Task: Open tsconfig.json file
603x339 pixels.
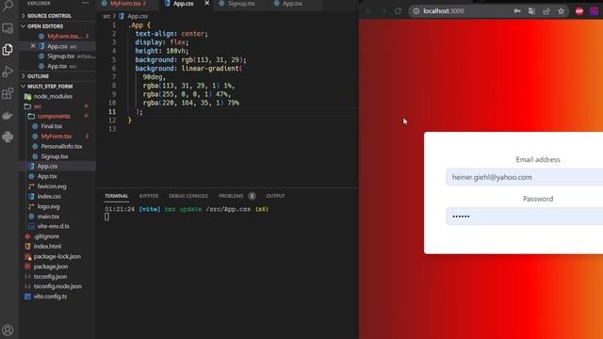Action: pos(50,276)
